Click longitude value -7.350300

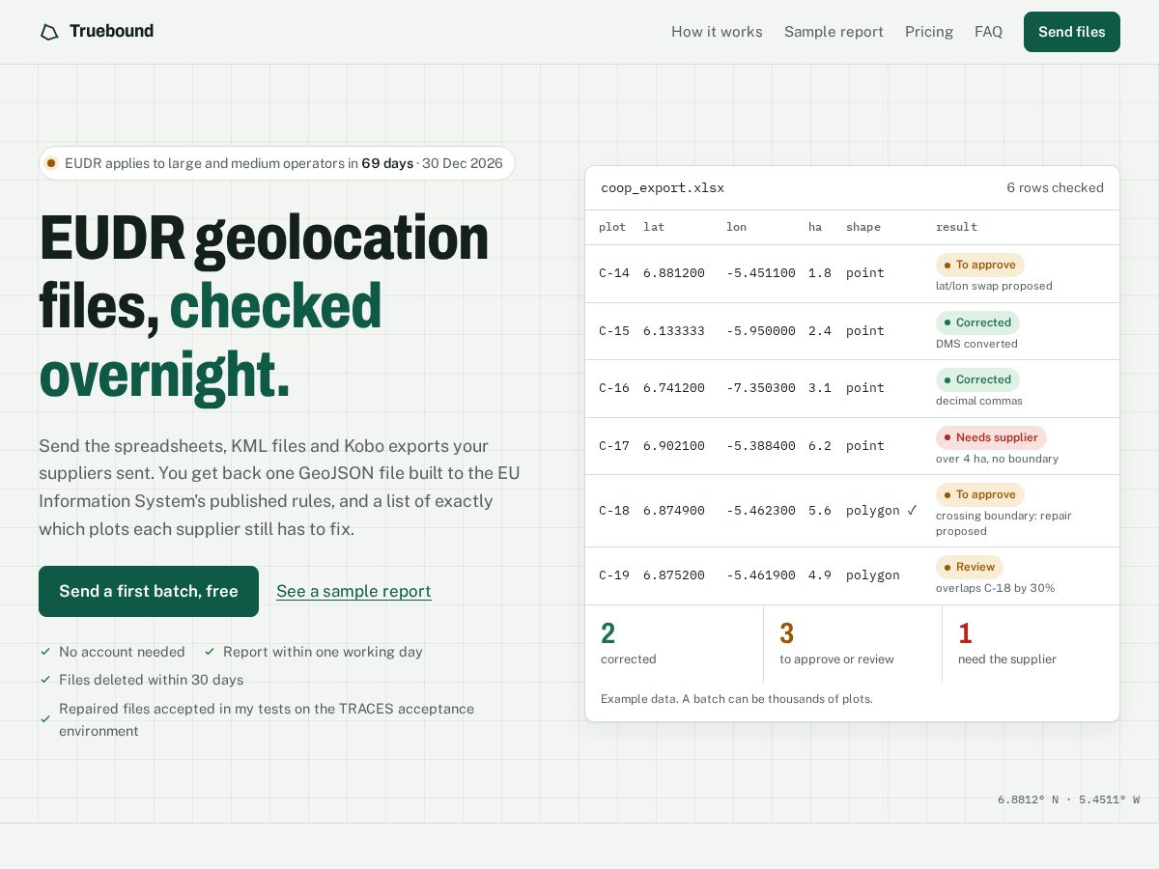click(x=761, y=388)
